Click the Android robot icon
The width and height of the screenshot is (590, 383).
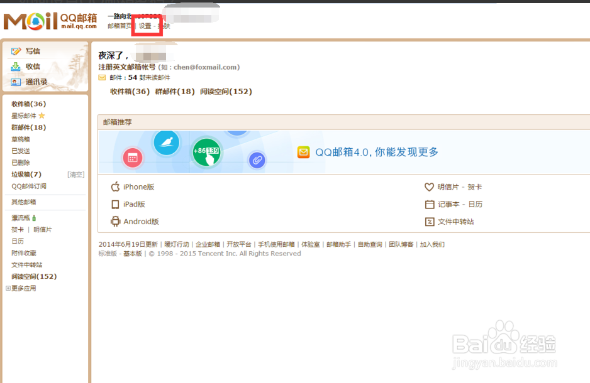pyautogui.click(x=115, y=222)
